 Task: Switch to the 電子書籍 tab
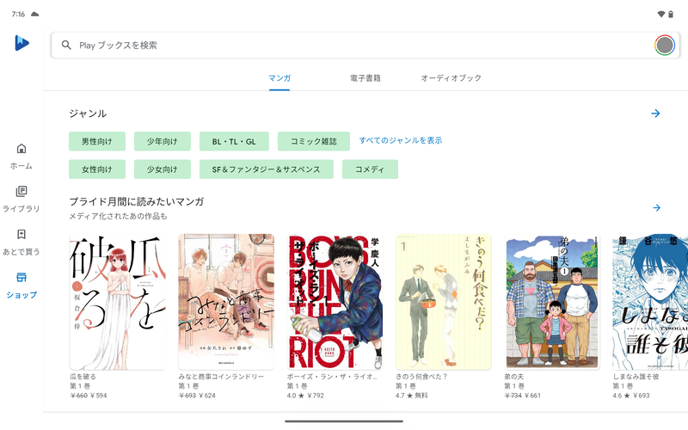click(365, 78)
